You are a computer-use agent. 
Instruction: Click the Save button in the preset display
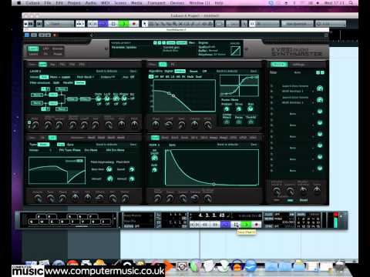170,43
